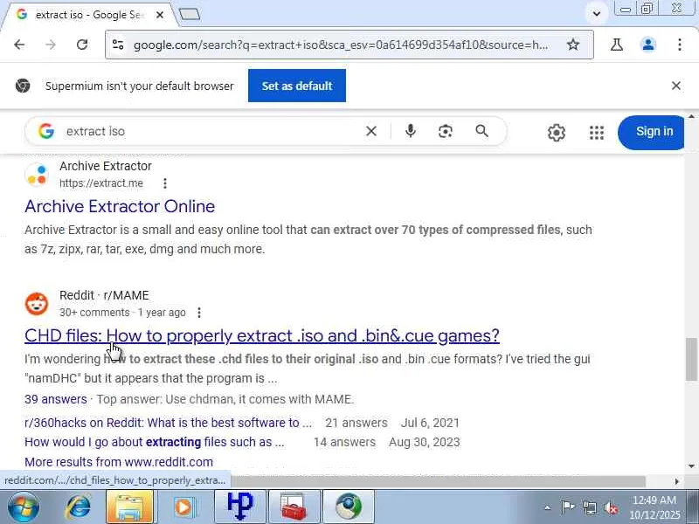Clear the search query with the X
This screenshot has height=524, width=699.
(x=370, y=132)
